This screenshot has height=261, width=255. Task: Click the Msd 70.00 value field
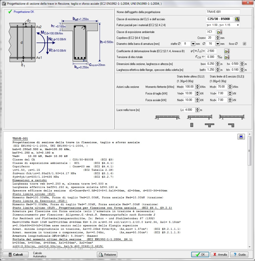click(x=222, y=87)
